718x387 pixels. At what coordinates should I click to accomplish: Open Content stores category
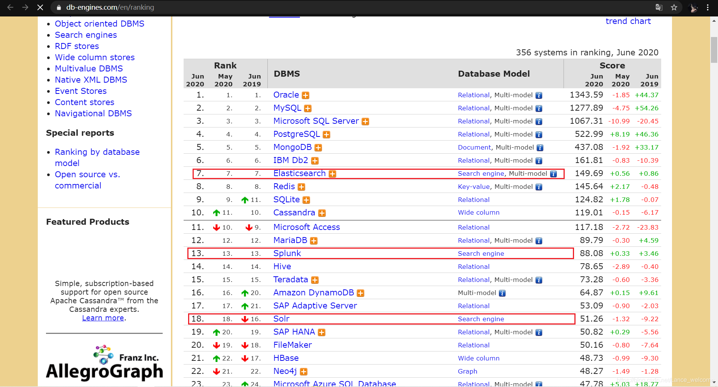tap(85, 102)
